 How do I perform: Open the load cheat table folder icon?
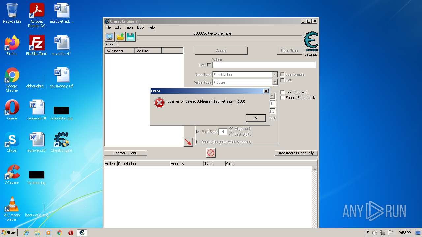coord(120,37)
